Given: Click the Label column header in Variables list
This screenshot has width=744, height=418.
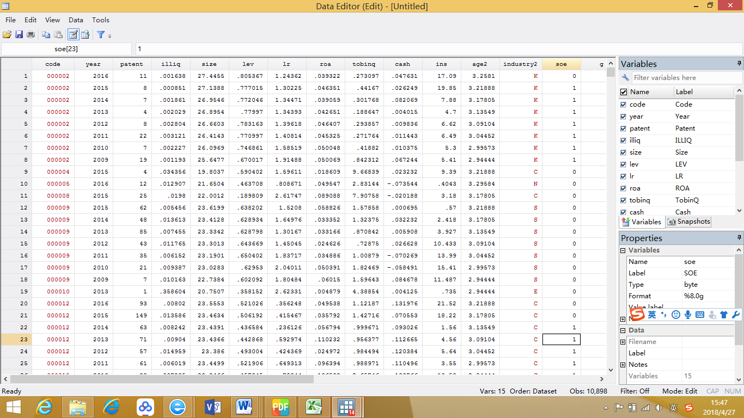Looking at the screenshot, I should (684, 92).
